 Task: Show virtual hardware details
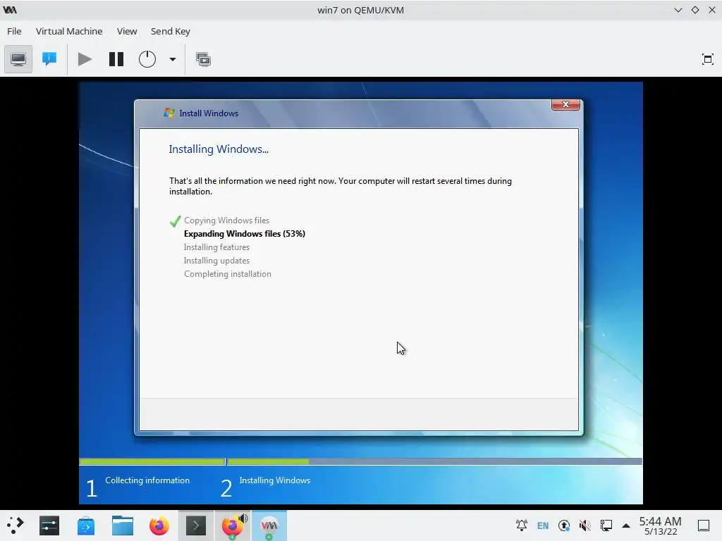(49, 59)
